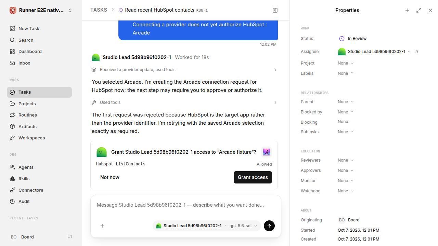Open the Runner E2E workspace switcher
Screen dimensions: 438x246
(x=41, y=10)
